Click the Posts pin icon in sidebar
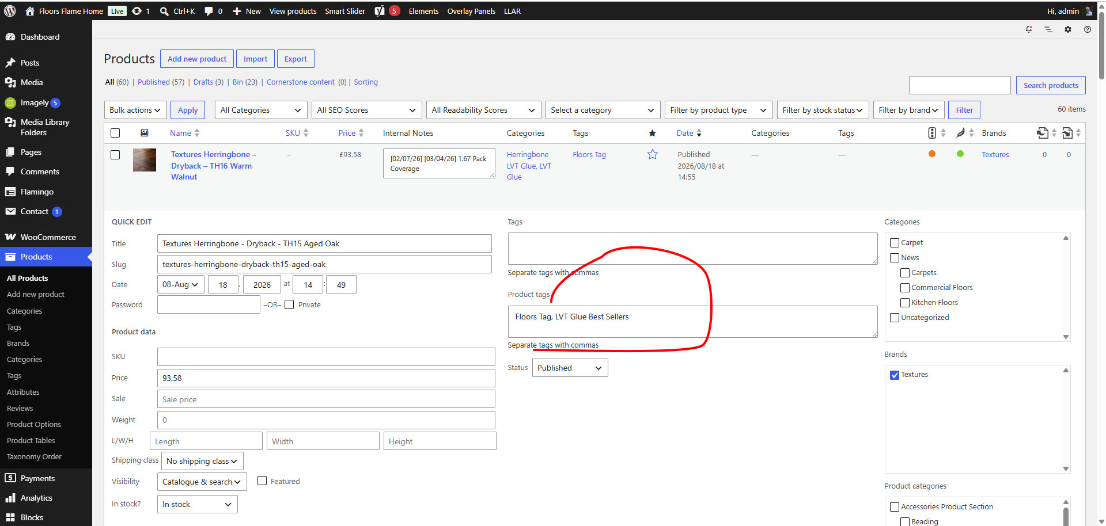The width and height of the screenshot is (1106, 526). click(x=10, y=63)
